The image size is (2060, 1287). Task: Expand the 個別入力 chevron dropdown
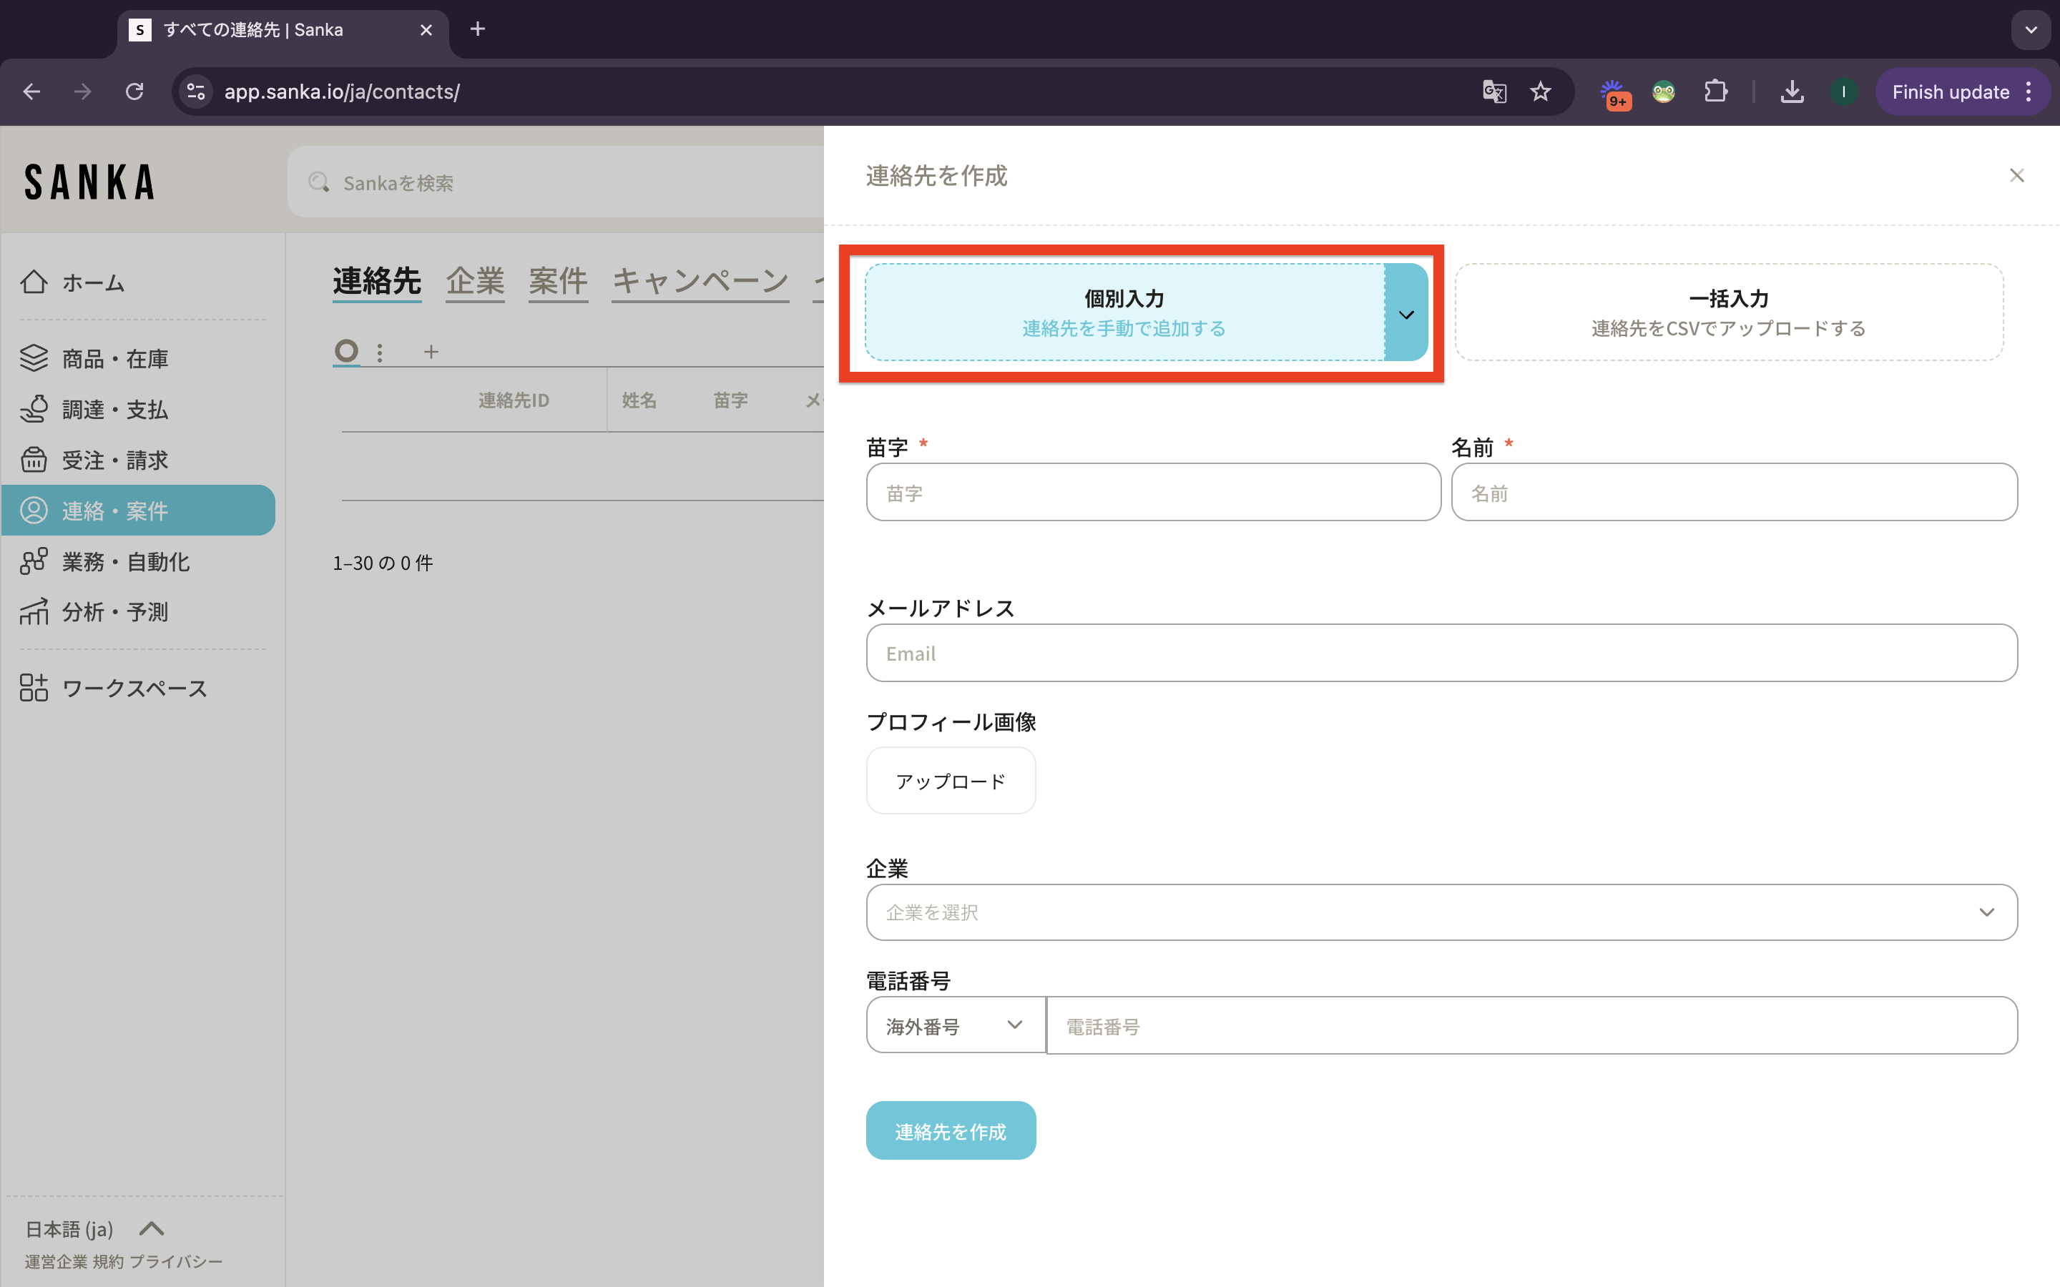(1406, 314)
